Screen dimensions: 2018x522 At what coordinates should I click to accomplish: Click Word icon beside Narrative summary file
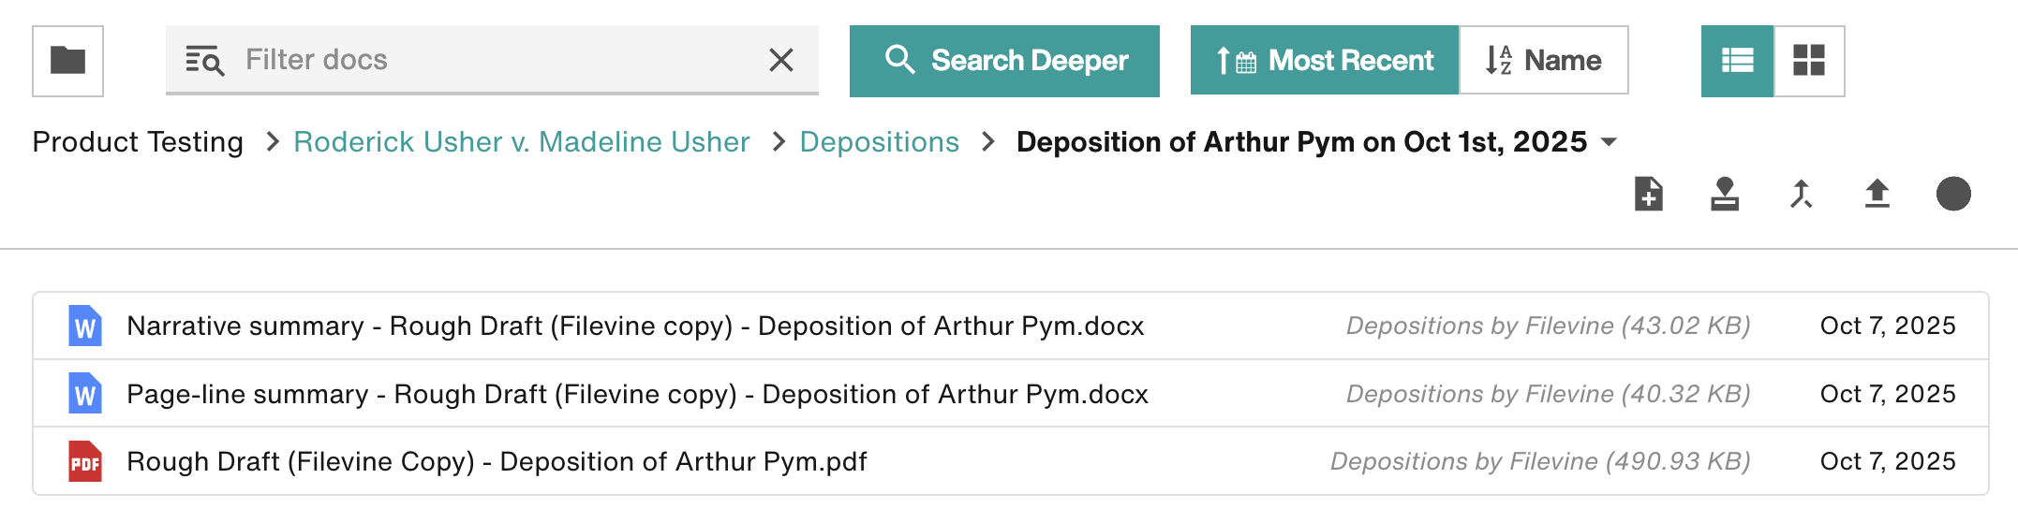pos(85,326)
